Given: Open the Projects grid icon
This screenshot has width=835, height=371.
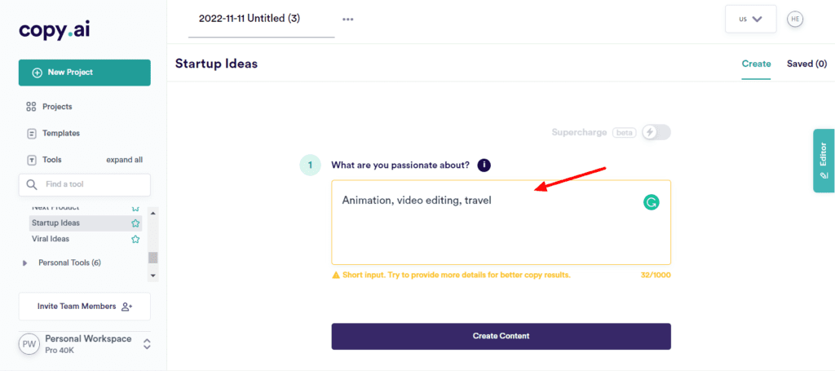Looking at the screenshot, I should [31, 107].
